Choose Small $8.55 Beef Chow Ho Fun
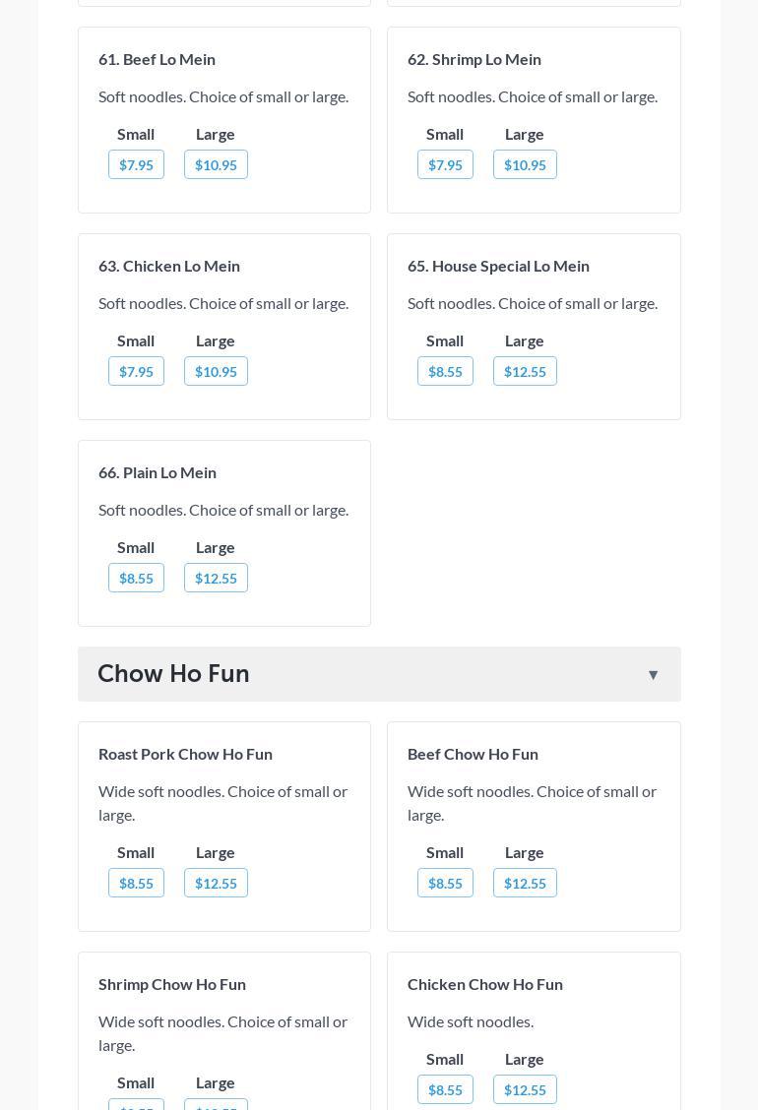The height and width of the screenshot is (1110, 758). point(445,884)
